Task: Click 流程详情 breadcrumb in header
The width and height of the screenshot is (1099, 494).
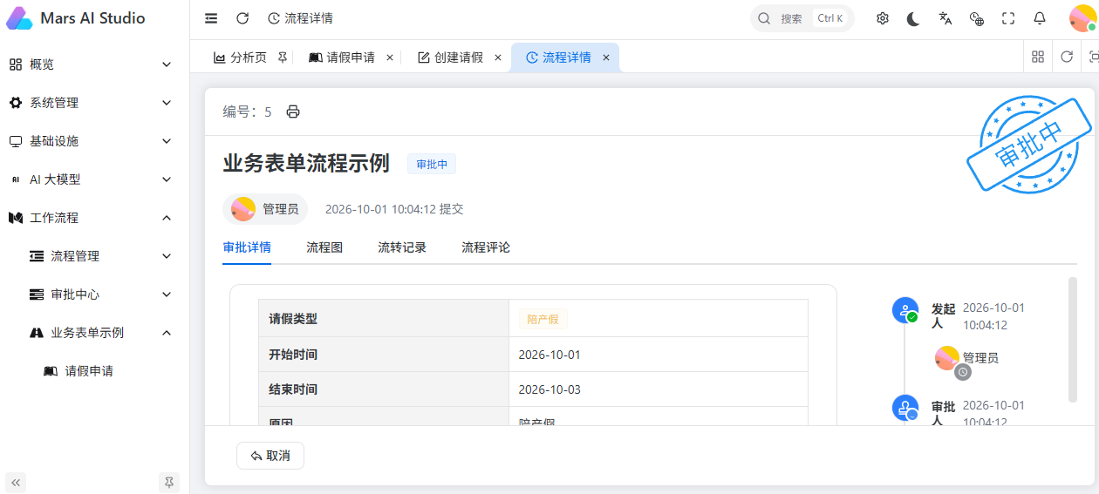Action: click(x=300, y=18)
